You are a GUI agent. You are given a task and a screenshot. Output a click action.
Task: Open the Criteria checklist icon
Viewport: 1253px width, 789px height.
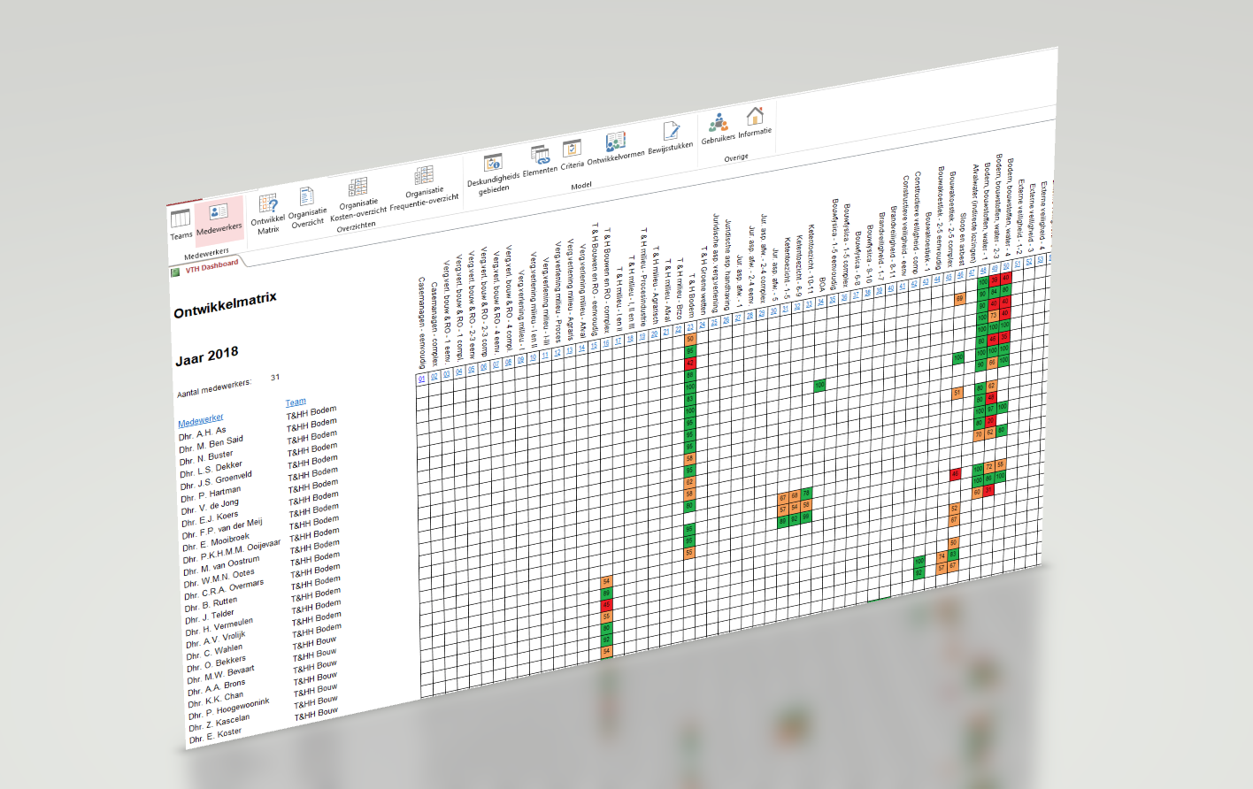tap(571, 148)
